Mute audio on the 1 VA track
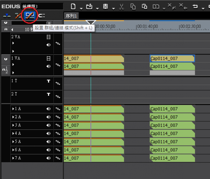This screenshot has width=210, height=179. point(48,66)
